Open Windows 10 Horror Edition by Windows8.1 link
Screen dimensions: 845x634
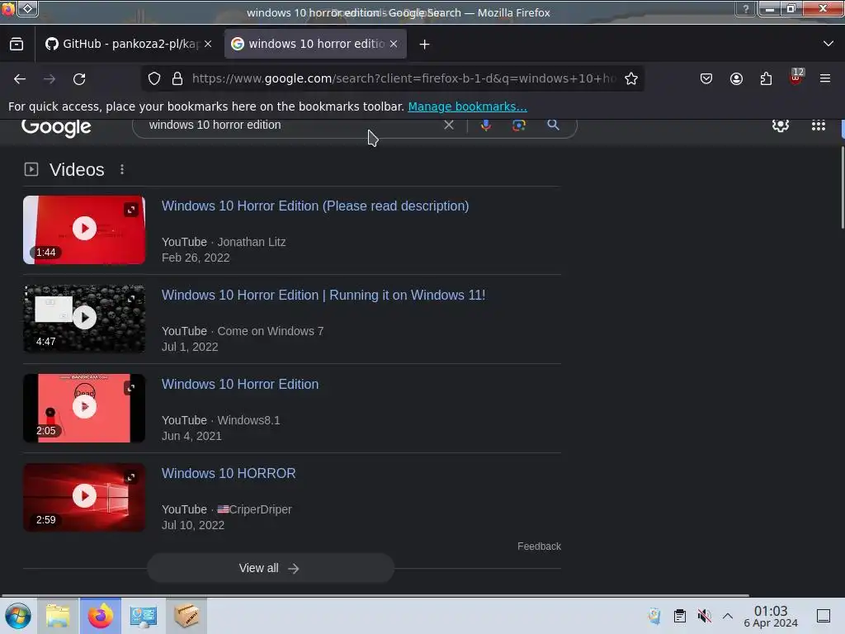point(240,384)
